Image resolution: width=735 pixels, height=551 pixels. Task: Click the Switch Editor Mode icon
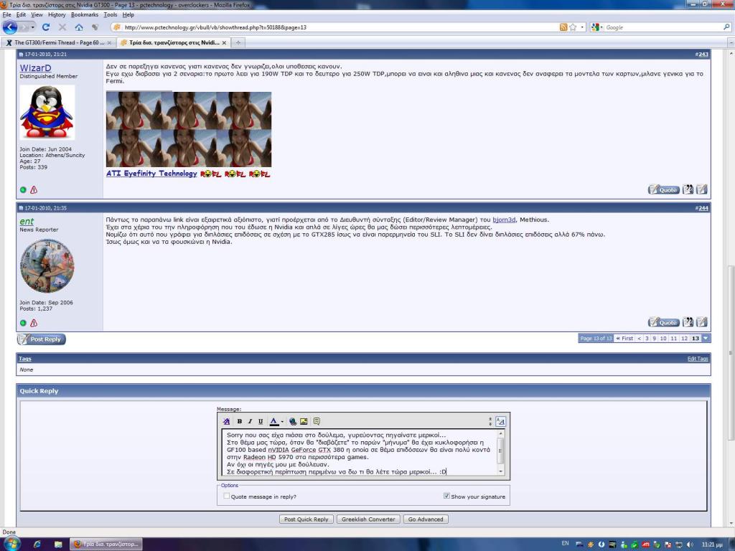tap(500, 421)
